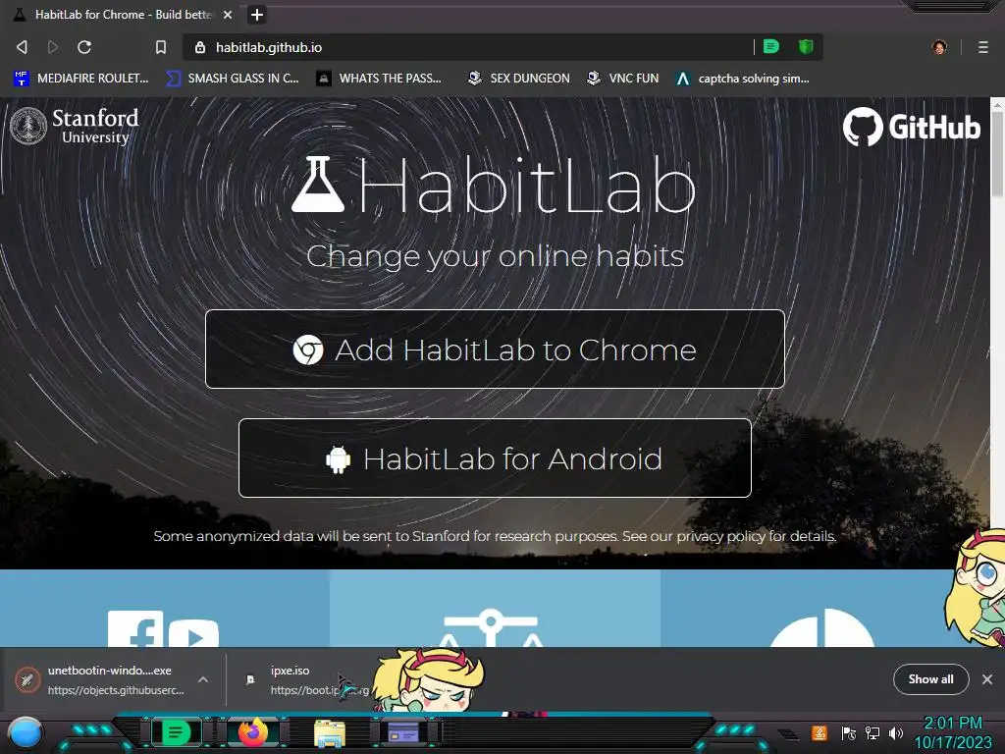Open the green shield icon in the address bar

(806, 46)
